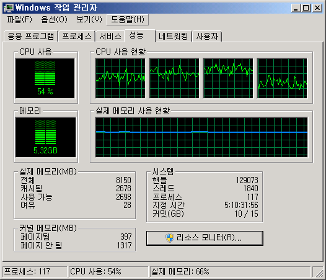This screenshot has height=280, width=326.
Task: Click the 프로세스 value 117 in 시스템 group
Action: tap(253, 197)
